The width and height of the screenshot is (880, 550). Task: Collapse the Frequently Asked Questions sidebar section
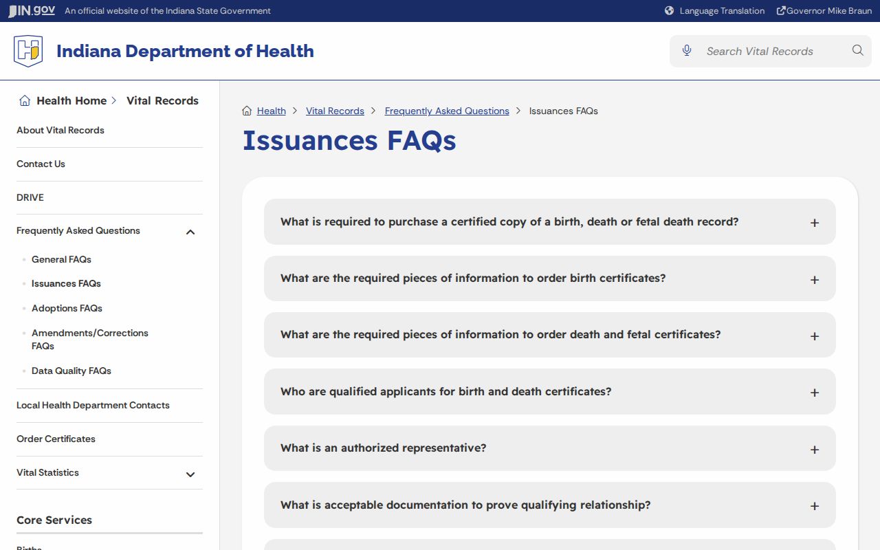click(190, 232)
